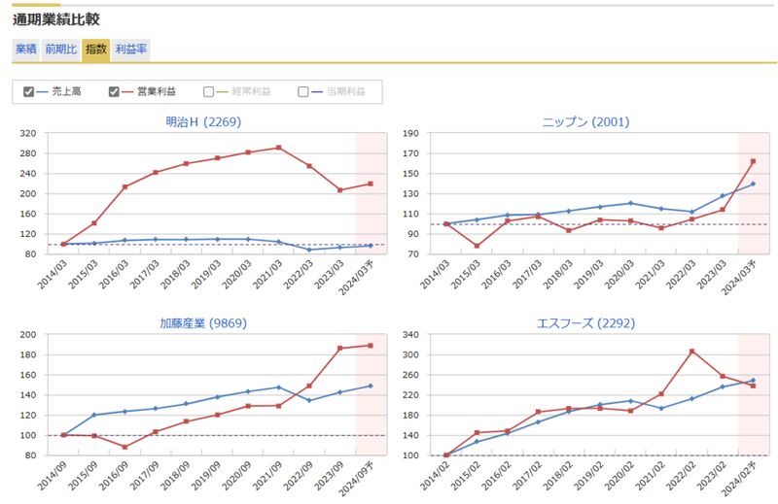Click 加藤産業 sales forecast point 2024/09予
This screenshot has width=778, height=504.
tap(371, 386)
